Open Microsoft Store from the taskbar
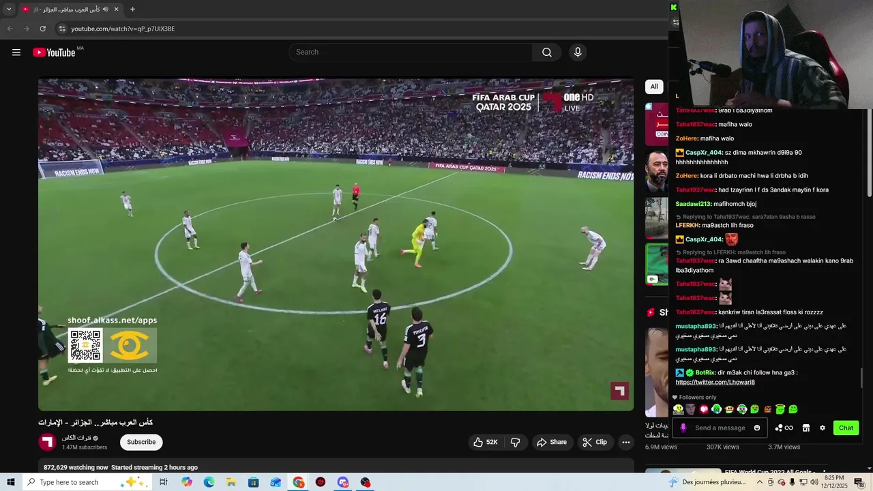 254,482
